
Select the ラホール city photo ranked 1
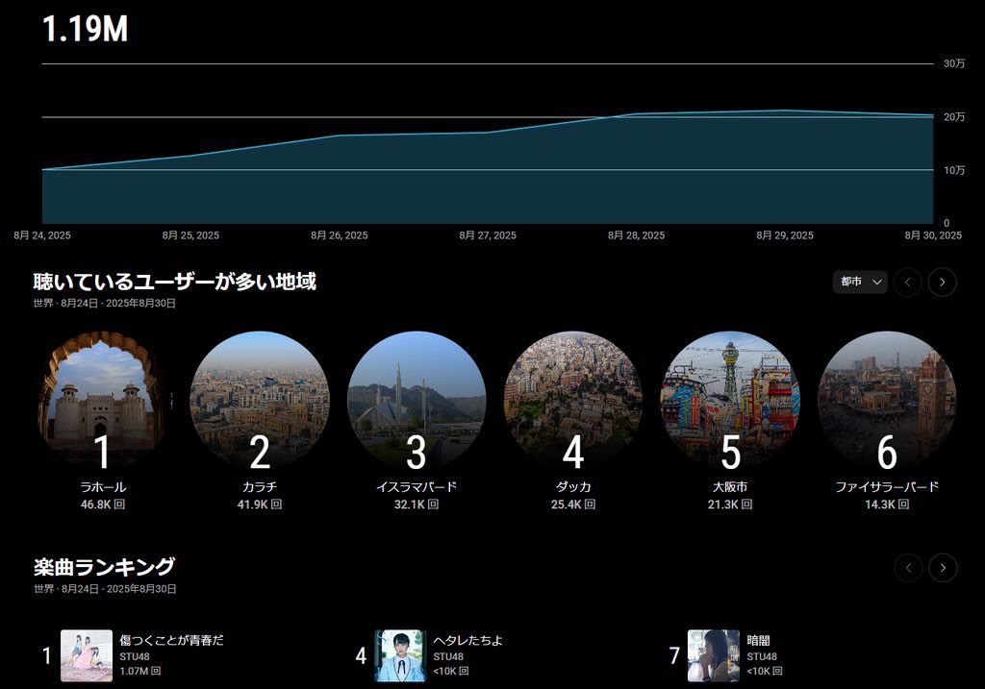(x=102, y=401)
